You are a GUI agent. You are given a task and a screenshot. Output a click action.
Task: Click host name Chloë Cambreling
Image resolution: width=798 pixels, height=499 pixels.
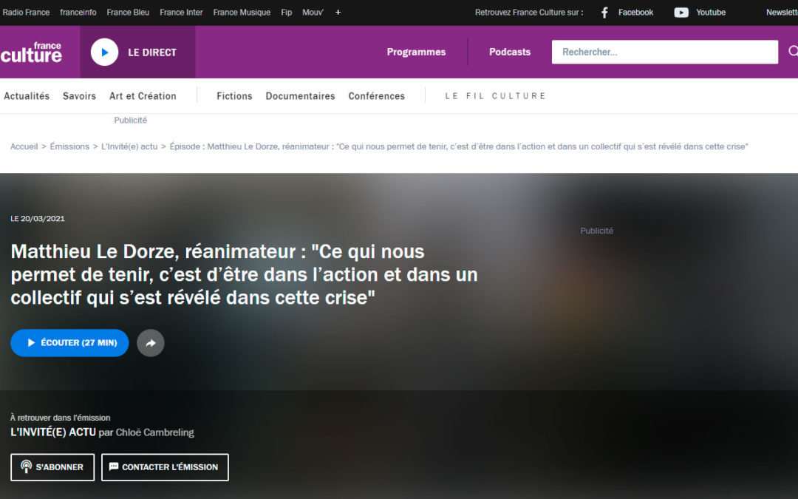154,432
